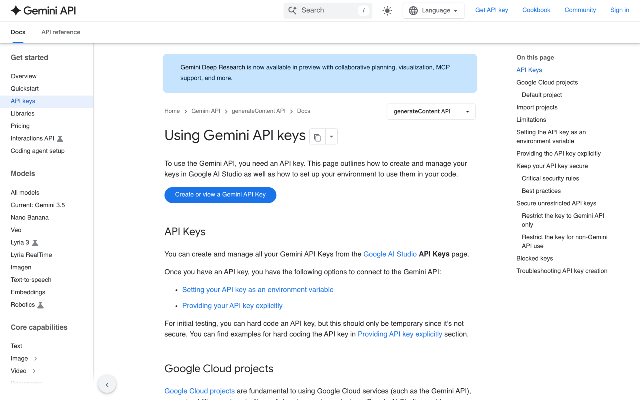
Task: Open All models in the sidebar
Action: [x=25, y=192]
